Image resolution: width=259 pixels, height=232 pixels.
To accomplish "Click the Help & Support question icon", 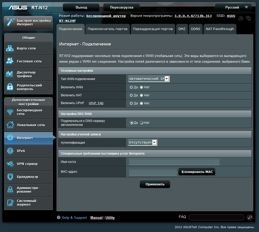I will [x=59, y=217].
